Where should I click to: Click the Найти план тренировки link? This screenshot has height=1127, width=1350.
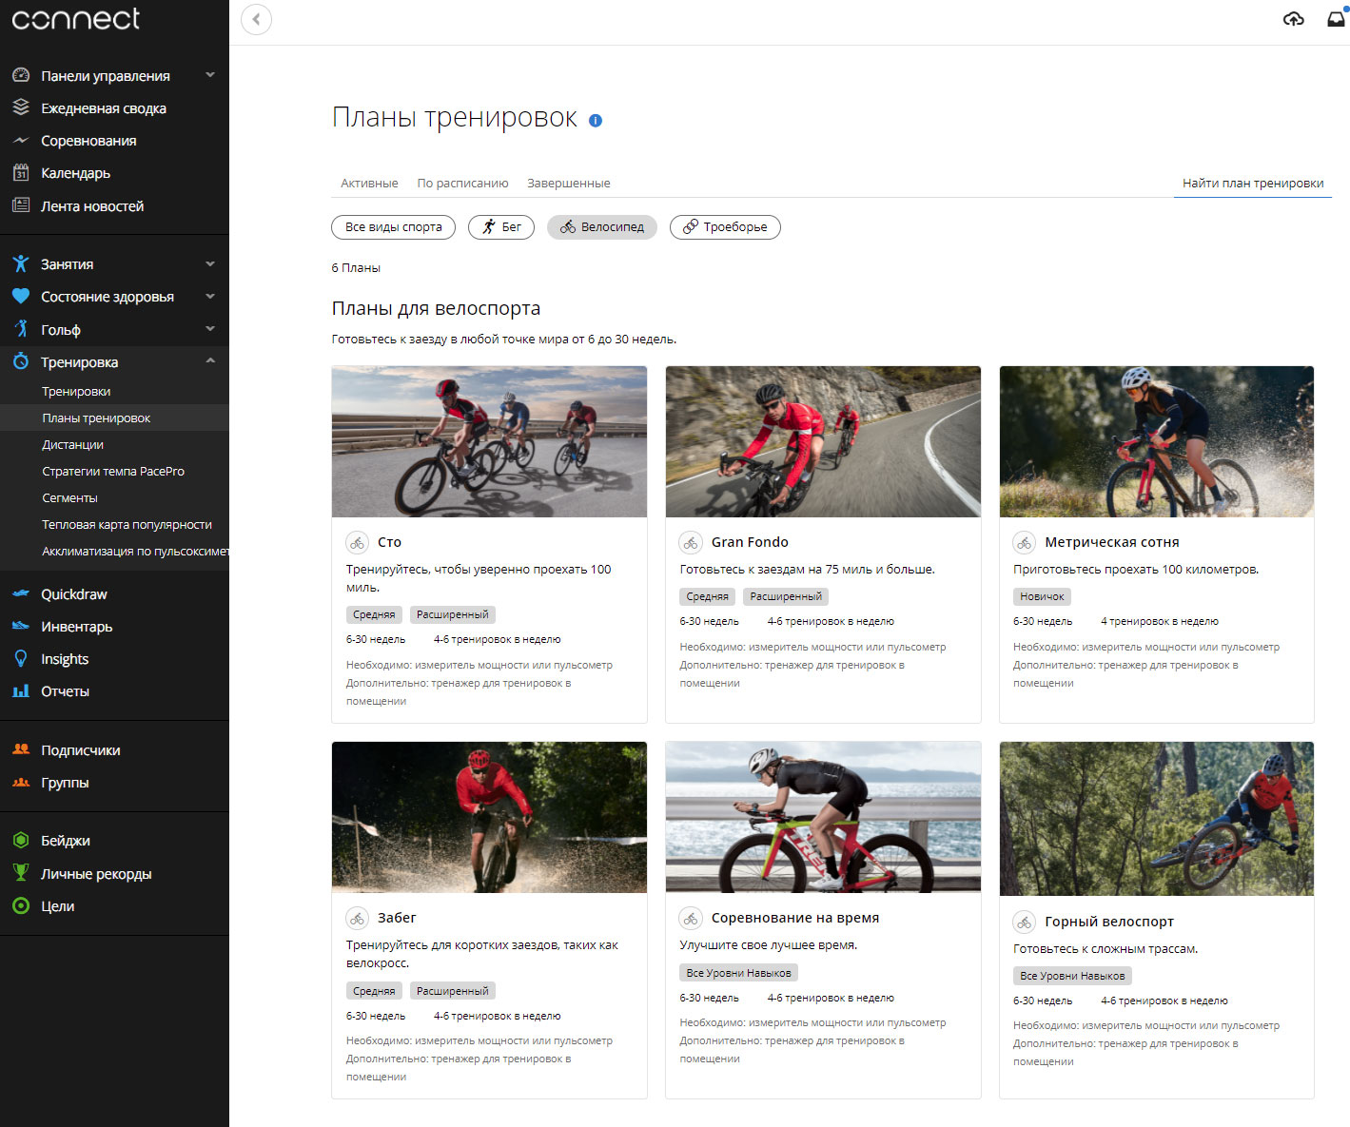tap(1252, 184)
